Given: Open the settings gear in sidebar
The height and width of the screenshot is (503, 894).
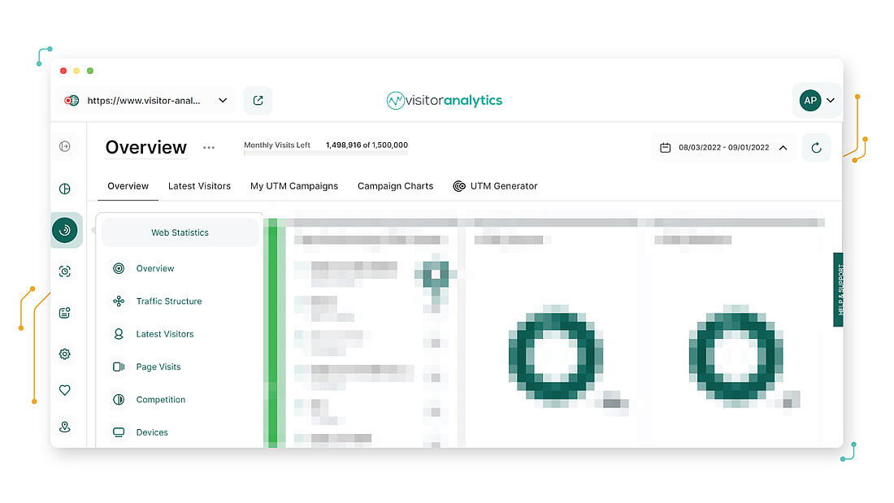Looking at the screenshot, I should coord(65,354).
